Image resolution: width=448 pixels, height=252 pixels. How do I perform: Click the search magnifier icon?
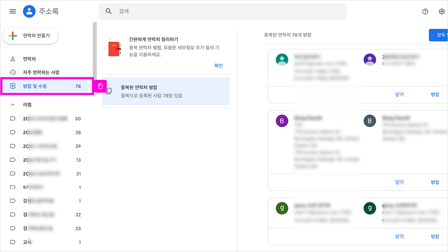pos(108,11)
